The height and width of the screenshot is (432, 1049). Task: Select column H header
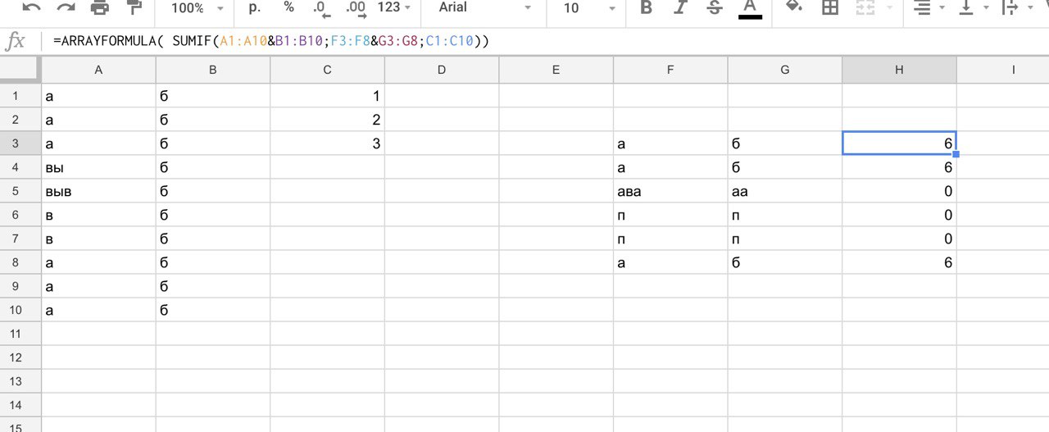[899, 70]
